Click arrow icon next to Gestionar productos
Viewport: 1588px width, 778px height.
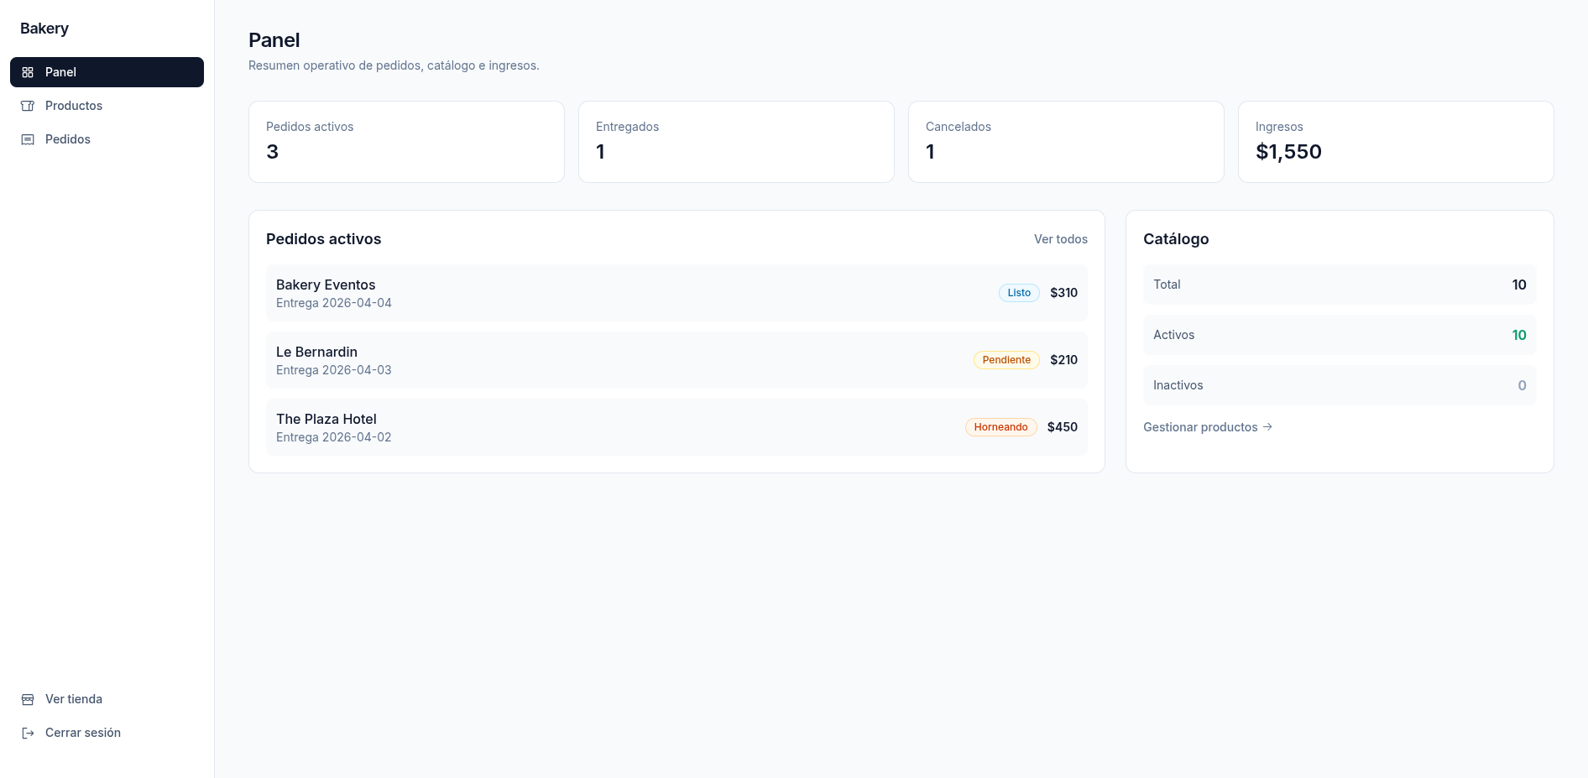coord(1267,427)
